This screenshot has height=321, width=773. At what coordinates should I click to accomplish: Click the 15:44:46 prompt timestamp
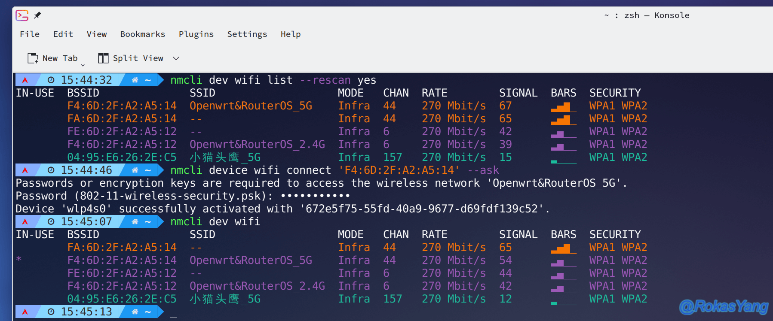tap(86, 170)
